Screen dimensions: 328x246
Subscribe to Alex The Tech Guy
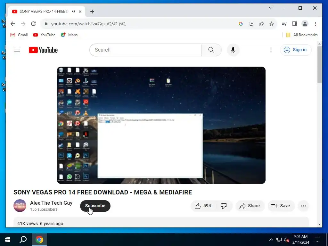tap(95, 206)
